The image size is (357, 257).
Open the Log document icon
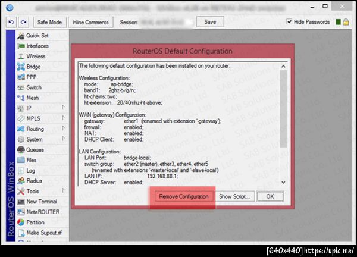coord(21,171)
